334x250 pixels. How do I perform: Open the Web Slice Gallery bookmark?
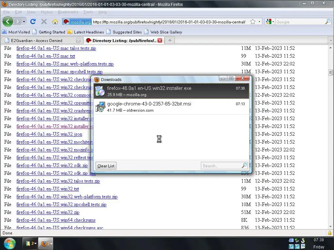tap(163, 32)
